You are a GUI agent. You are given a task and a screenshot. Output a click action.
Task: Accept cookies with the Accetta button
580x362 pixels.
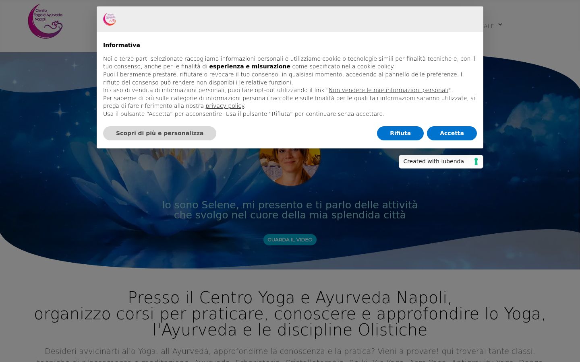[452, 133]
